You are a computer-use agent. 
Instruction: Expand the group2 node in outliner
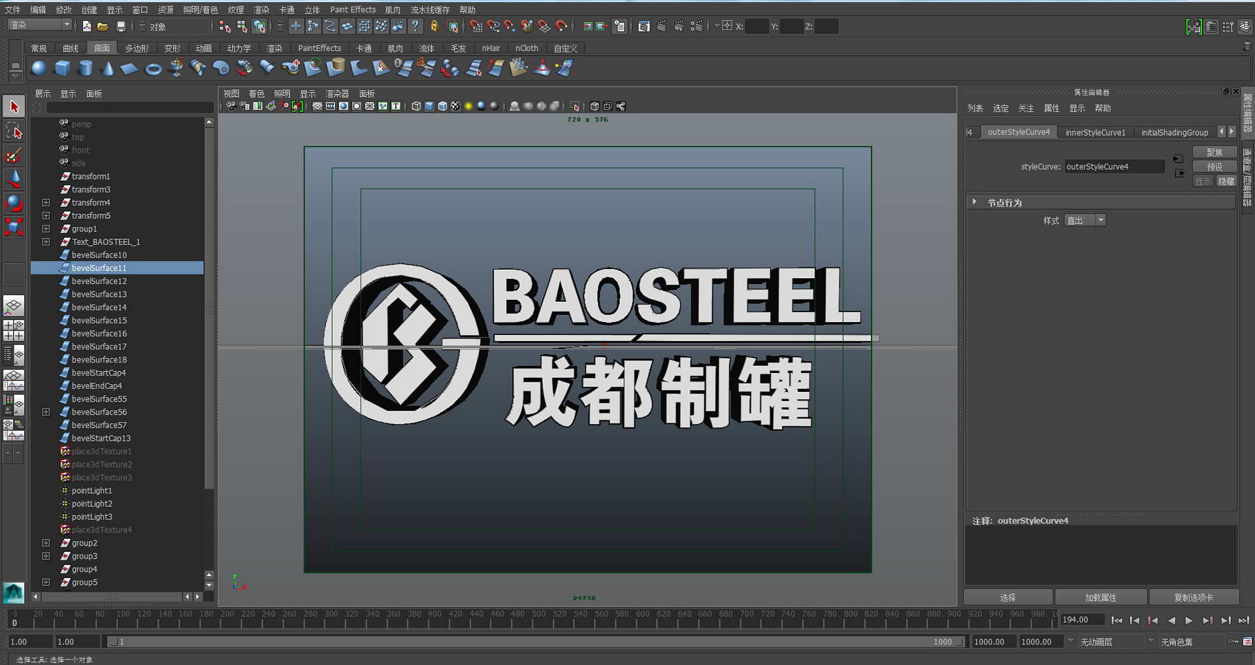click(x=46, y=543)
